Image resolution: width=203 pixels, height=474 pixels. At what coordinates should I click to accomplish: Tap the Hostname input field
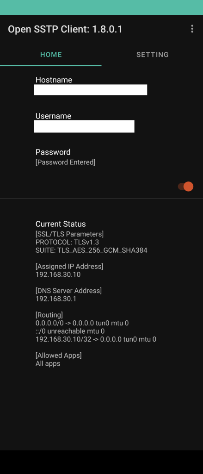[x=90, y=90]
